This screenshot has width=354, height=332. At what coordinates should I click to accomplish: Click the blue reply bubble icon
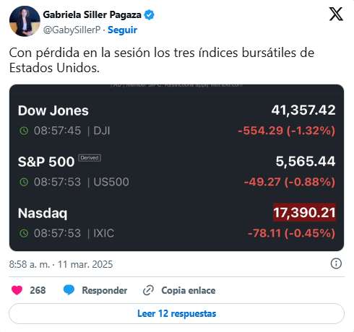(69, 290)
